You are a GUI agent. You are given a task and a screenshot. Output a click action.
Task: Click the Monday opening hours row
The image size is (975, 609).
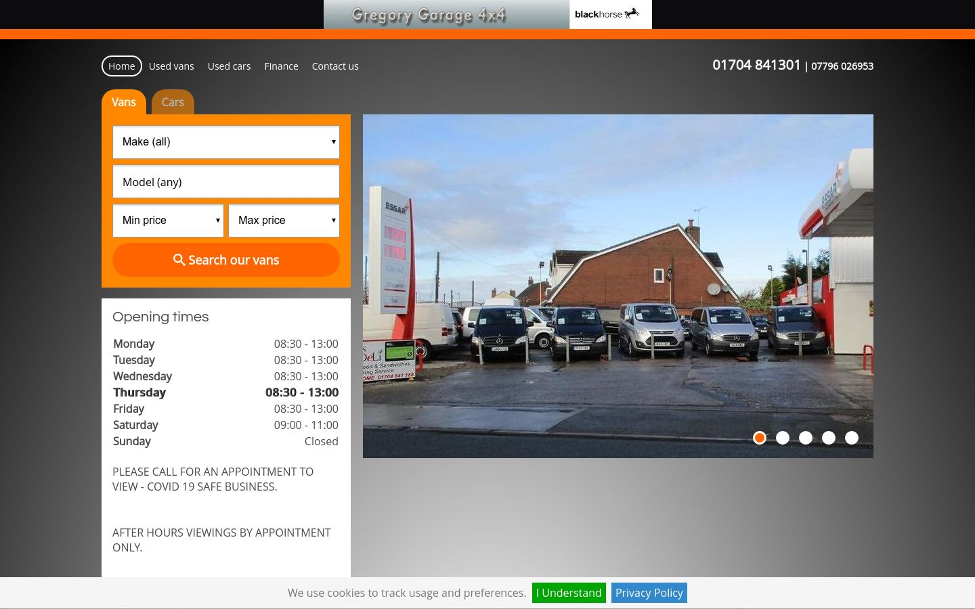coord(226,344)
